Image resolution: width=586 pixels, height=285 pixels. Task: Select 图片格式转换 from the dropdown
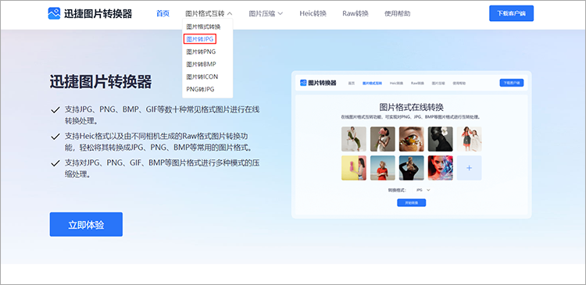pos(204,27)
